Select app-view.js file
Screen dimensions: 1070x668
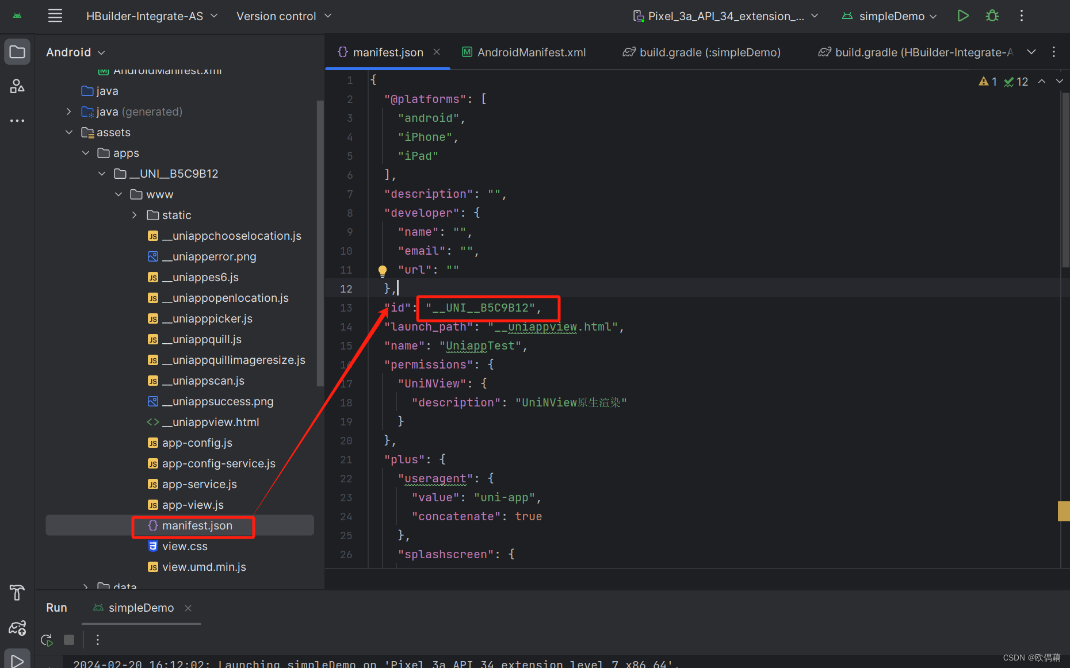pyautogui.click(x=186, y=505)
